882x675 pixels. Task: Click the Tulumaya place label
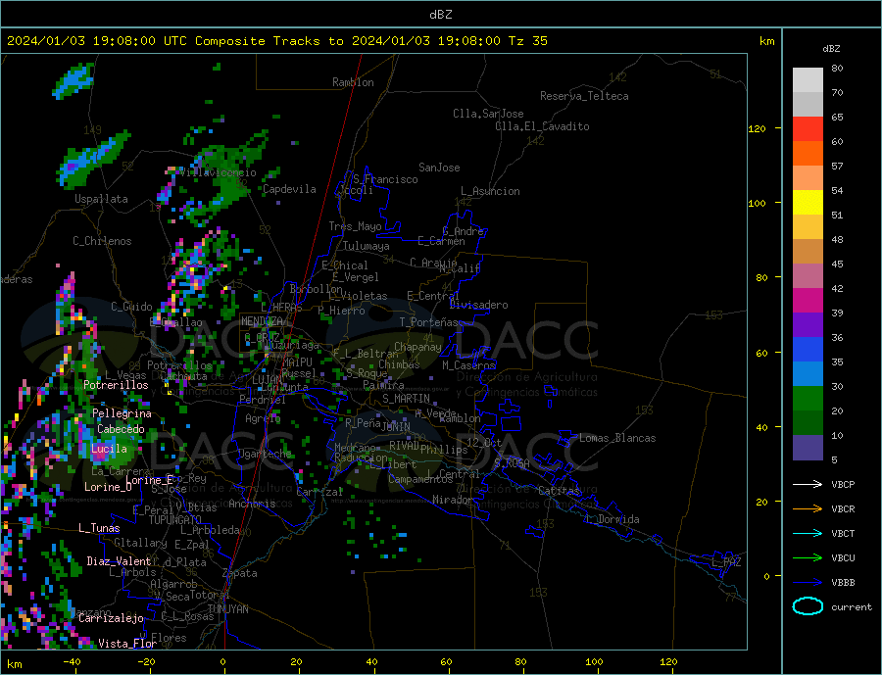point(367,246)
